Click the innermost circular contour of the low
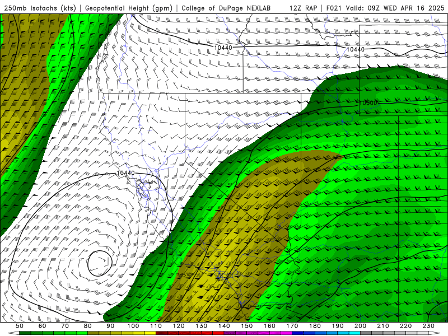Image resolution: width=448 pixels, height=336 pixels. click(100, 263)
